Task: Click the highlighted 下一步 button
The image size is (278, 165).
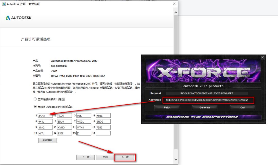Action: point(125,157)
